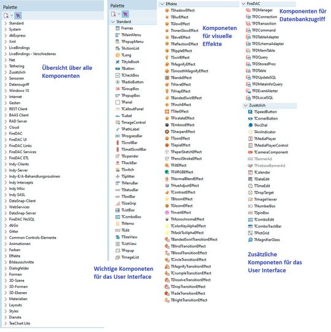Select the 3D-Szene category row
The image size is (331, 332).
(x=53, y=281)
